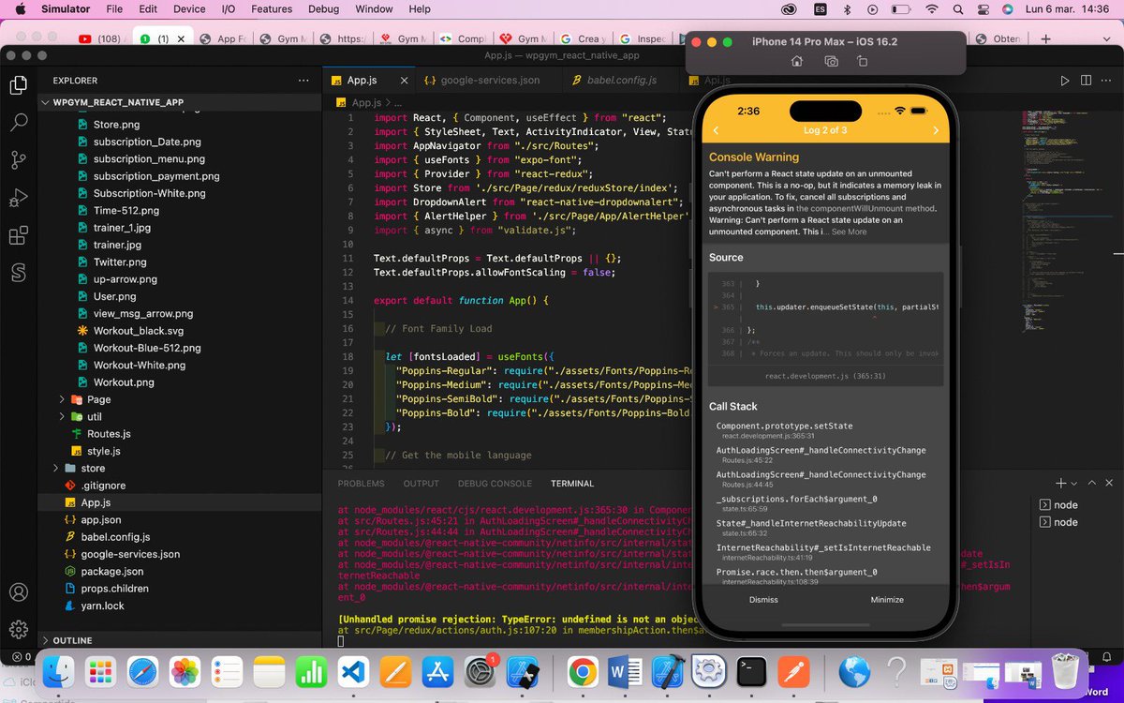Click the Simulator Home button icon
The height and width of the screenshot is (703, 1124).
797,61
